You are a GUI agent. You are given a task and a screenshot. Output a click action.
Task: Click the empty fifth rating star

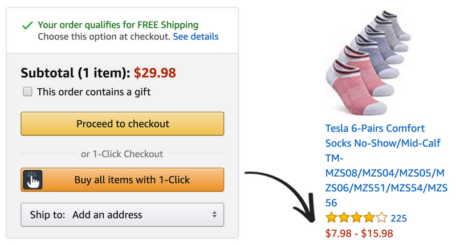click(x=381, y=218)
